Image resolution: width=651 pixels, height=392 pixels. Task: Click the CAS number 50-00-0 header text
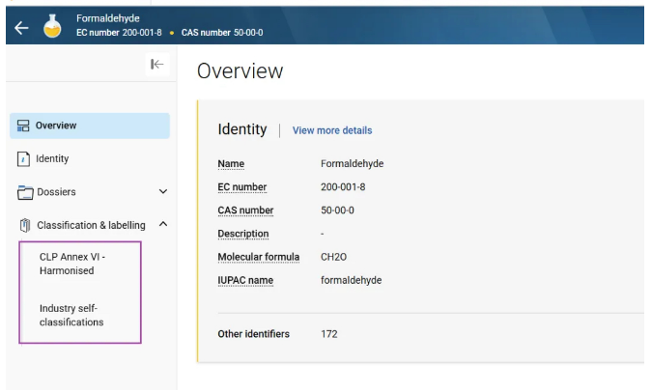(222, 33)
